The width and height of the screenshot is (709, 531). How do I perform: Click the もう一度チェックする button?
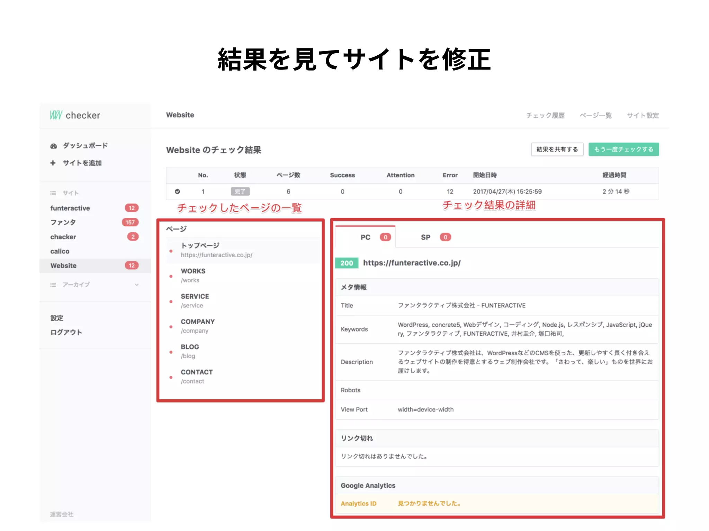[623, 149]
